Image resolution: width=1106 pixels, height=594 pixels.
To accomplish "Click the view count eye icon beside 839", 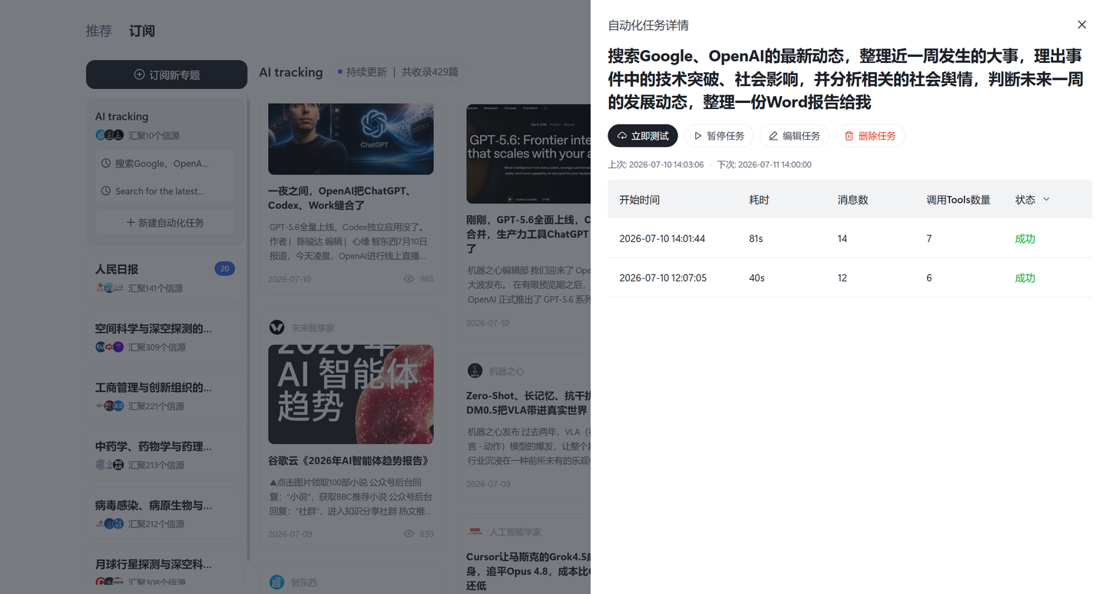I will tap(409, 534).
